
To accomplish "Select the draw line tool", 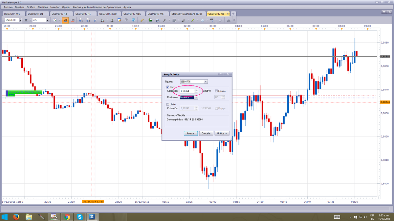I will (x=193, y=20).
